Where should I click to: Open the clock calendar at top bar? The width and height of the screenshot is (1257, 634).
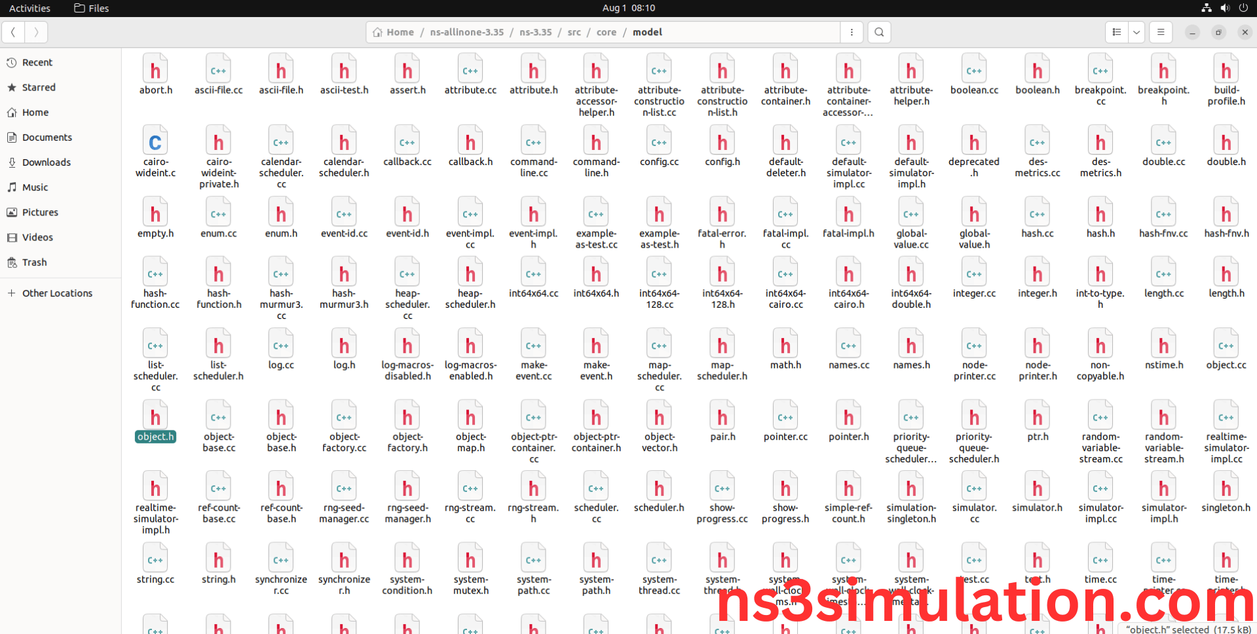pyautogui.click(x=628, y=8)
